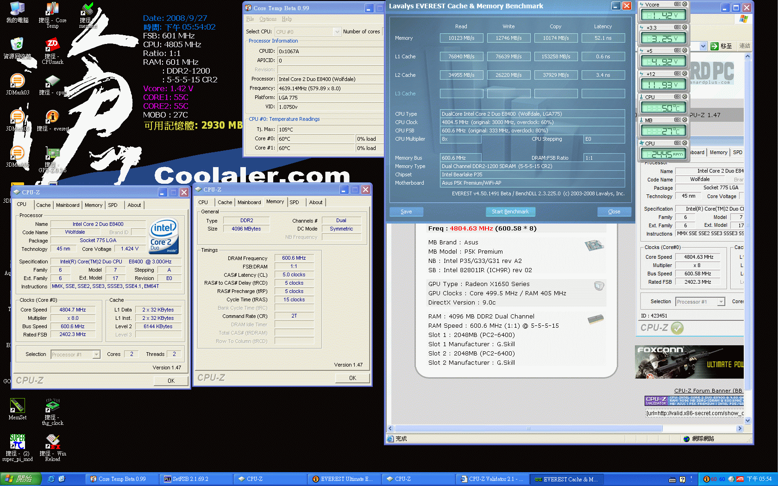
Task: Click the CPU-Z Validator banner image
Action: pyautogui.click(x=694, y=401)
